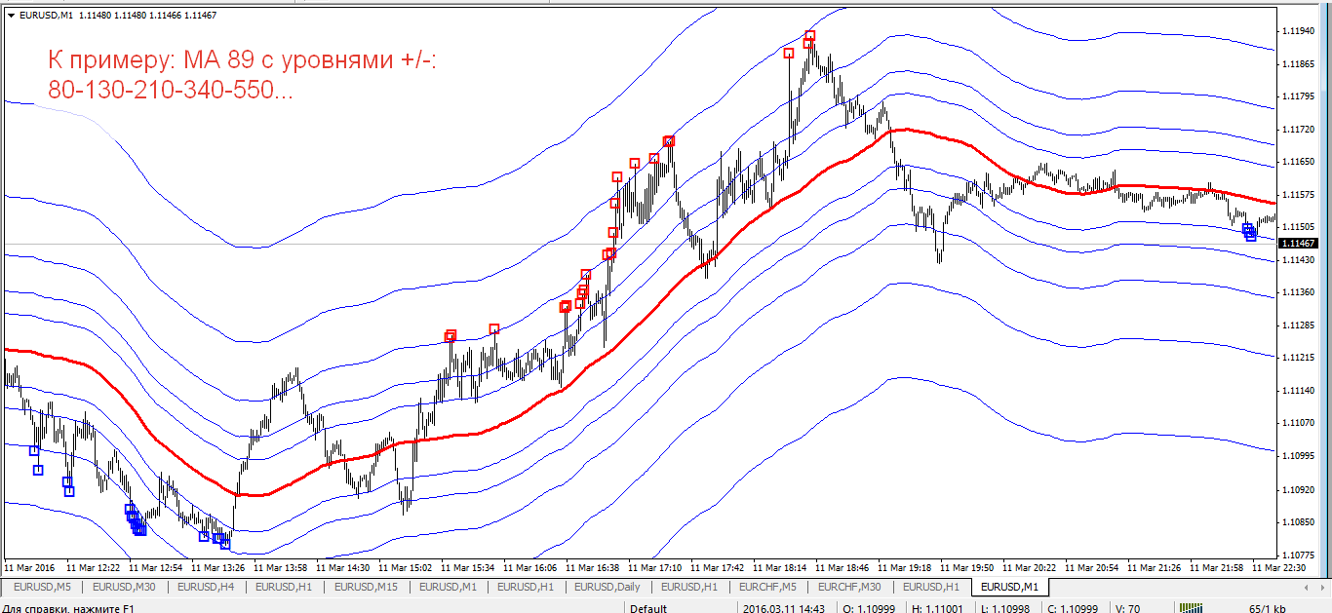
Task: Open the Default profile selector in status bar
Action: 648,608
